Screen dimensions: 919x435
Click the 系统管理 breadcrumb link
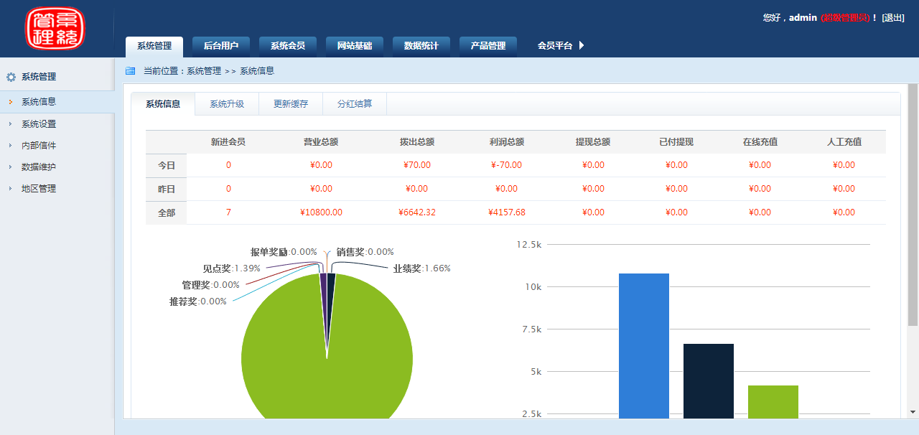tap(204, 71)
